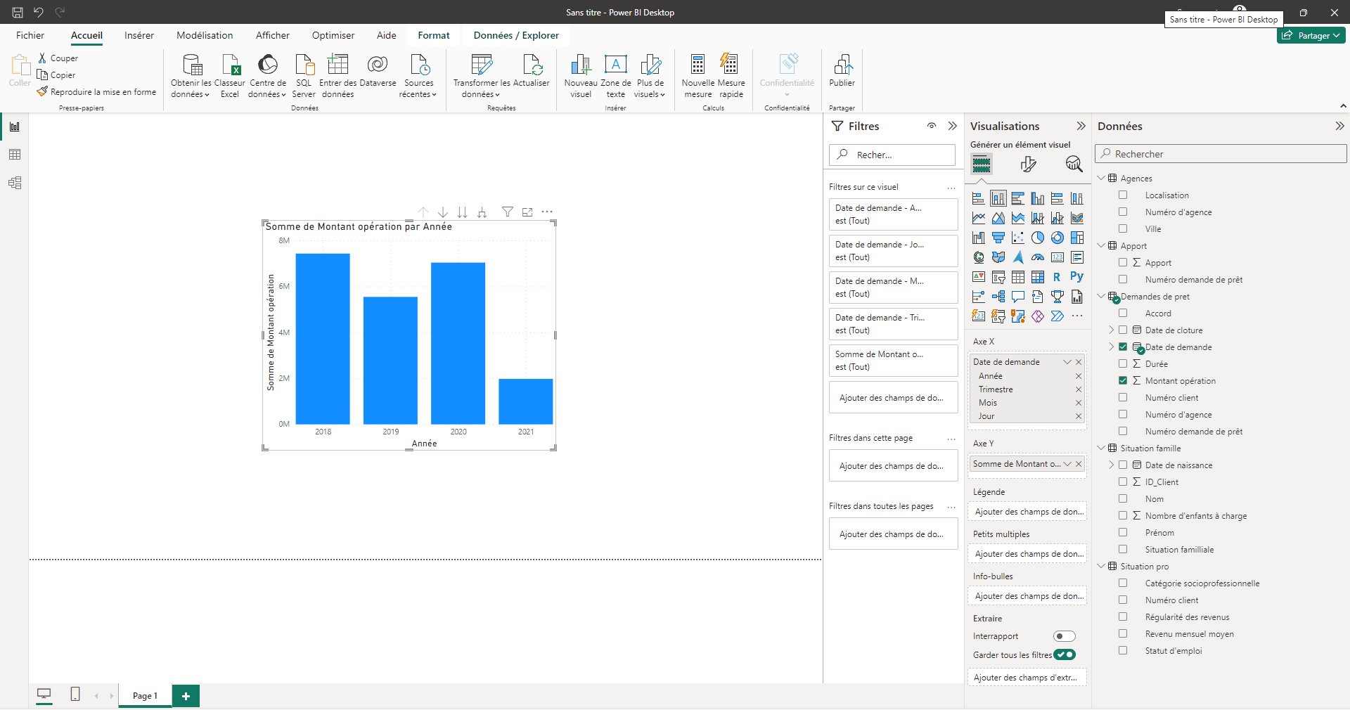Screen dimensions: 1350x710
Task: Open the Insérer ribbon tab
Action: point(139,35)
